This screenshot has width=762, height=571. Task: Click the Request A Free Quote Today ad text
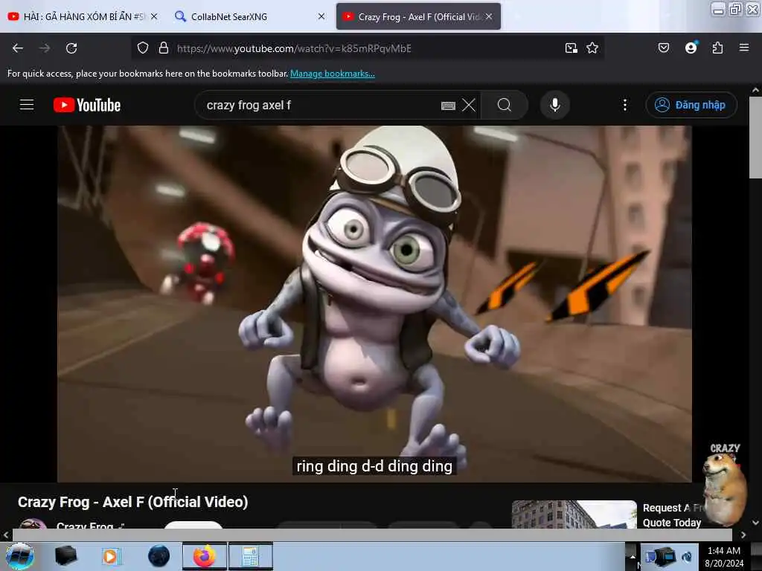[x=672, y=515]
